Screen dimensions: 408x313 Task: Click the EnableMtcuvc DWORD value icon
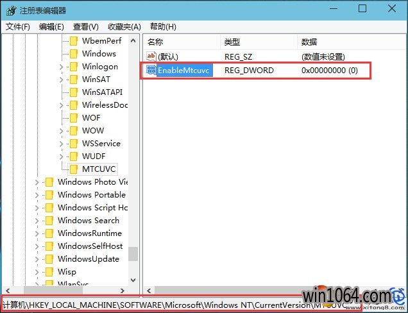coord(151,70)
